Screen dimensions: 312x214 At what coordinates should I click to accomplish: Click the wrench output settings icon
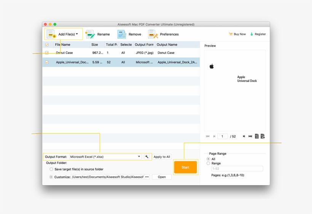tap(146, 157)
